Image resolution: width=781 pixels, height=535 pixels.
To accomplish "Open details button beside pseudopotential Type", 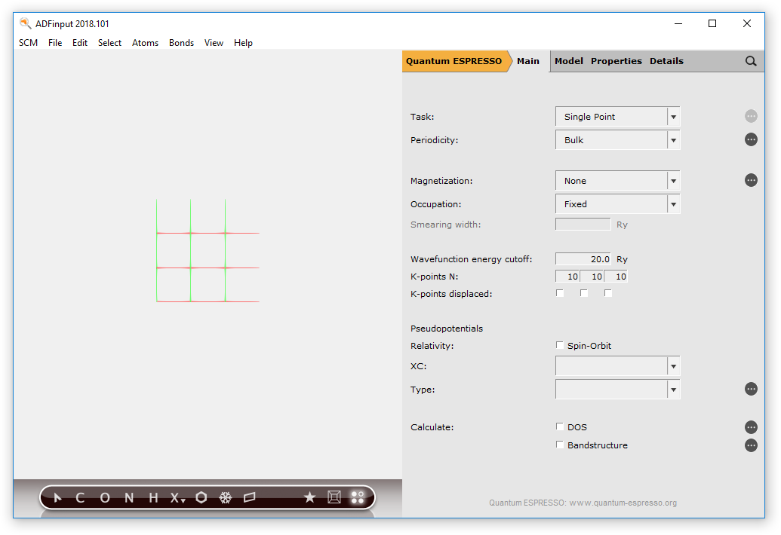I will point(751,389).
